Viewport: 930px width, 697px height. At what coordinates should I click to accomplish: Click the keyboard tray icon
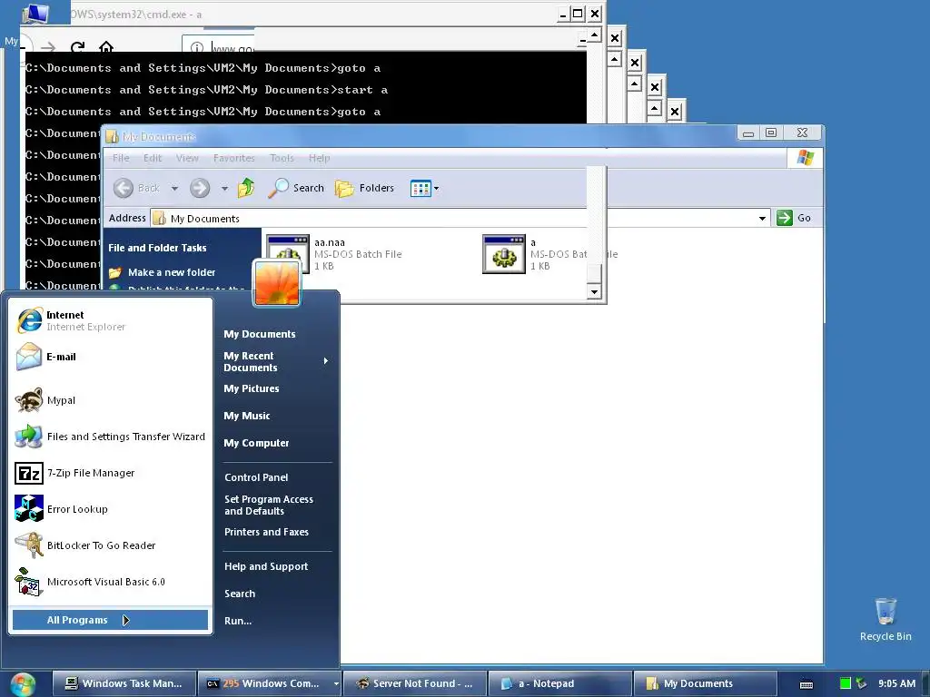tap(806, 684)
